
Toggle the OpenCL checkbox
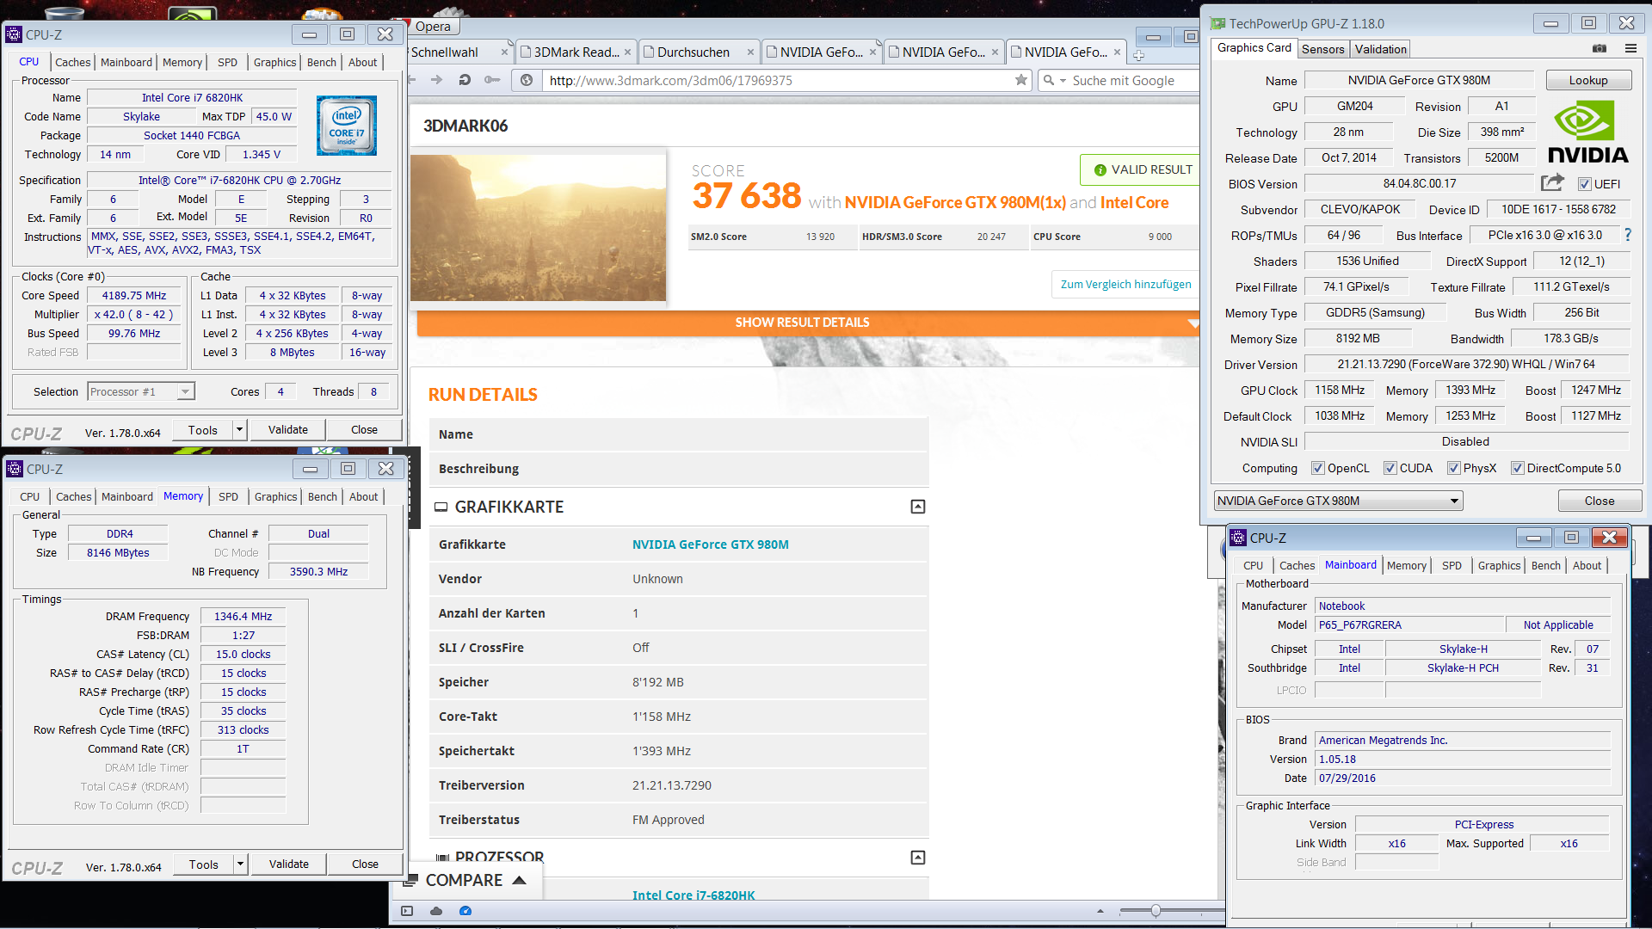[1317, 468]
